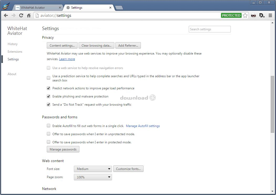Viewport: 276px width, 195px height.
Task: Click the gear icon on Settings tab
Action: click(x=68, y=8)
